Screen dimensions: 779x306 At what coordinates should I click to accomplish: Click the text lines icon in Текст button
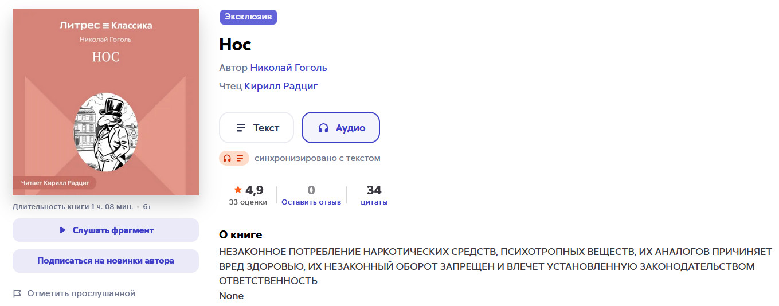[241, 128]
